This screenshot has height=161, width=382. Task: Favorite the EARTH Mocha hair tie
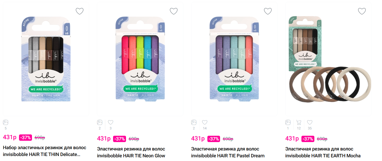pyautogui.click(x=362, y=11)
